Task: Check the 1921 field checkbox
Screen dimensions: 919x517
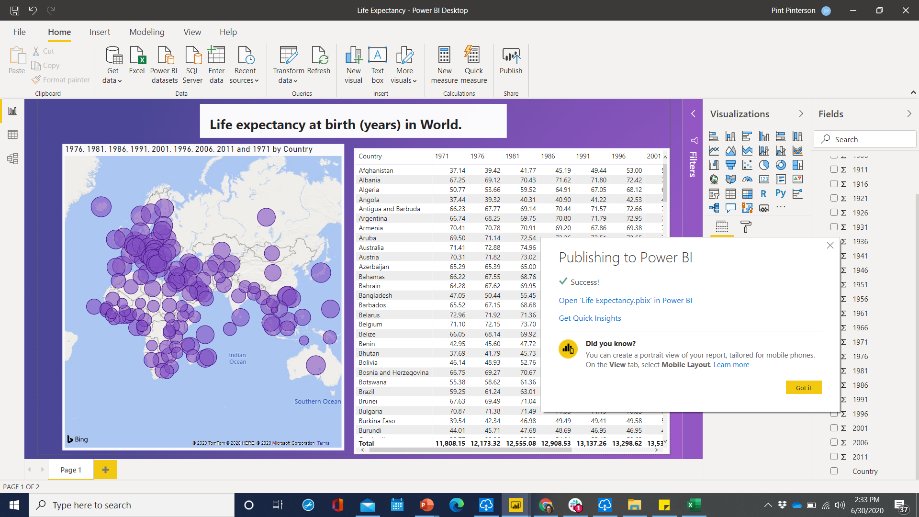Action: click(x=834, y=198)
